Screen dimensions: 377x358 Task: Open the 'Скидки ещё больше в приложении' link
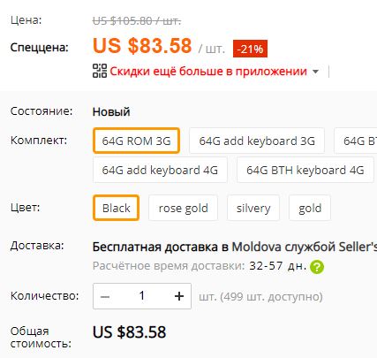click(x=208, y=72)
